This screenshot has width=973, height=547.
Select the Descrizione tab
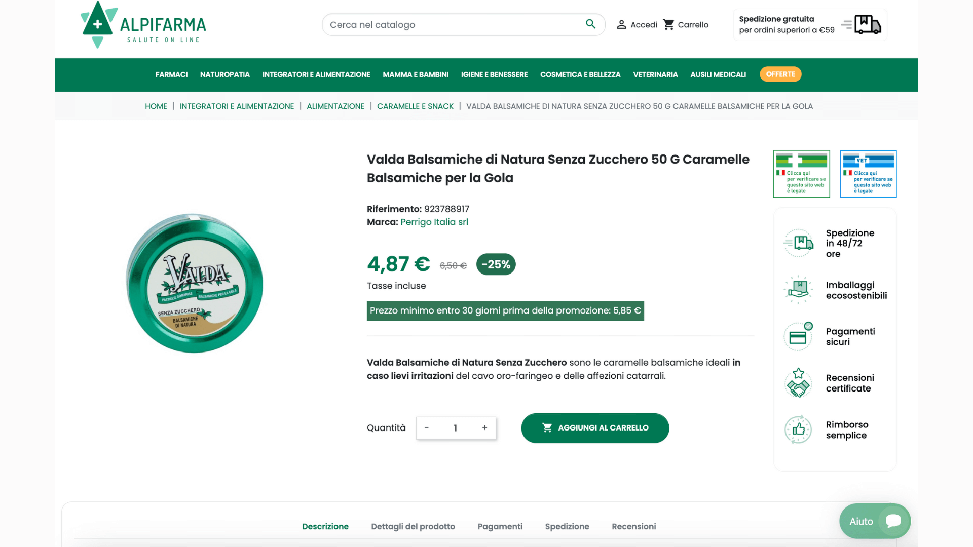coord(325,526)
